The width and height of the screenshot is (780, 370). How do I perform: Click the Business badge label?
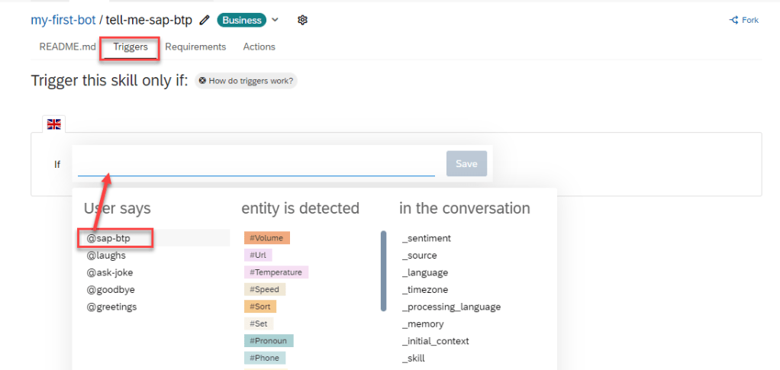coord(242,21)
